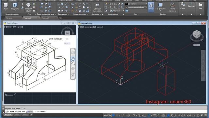Choose the solid Union tool icon
Screen dimensions: 209x118
point(42,4)
